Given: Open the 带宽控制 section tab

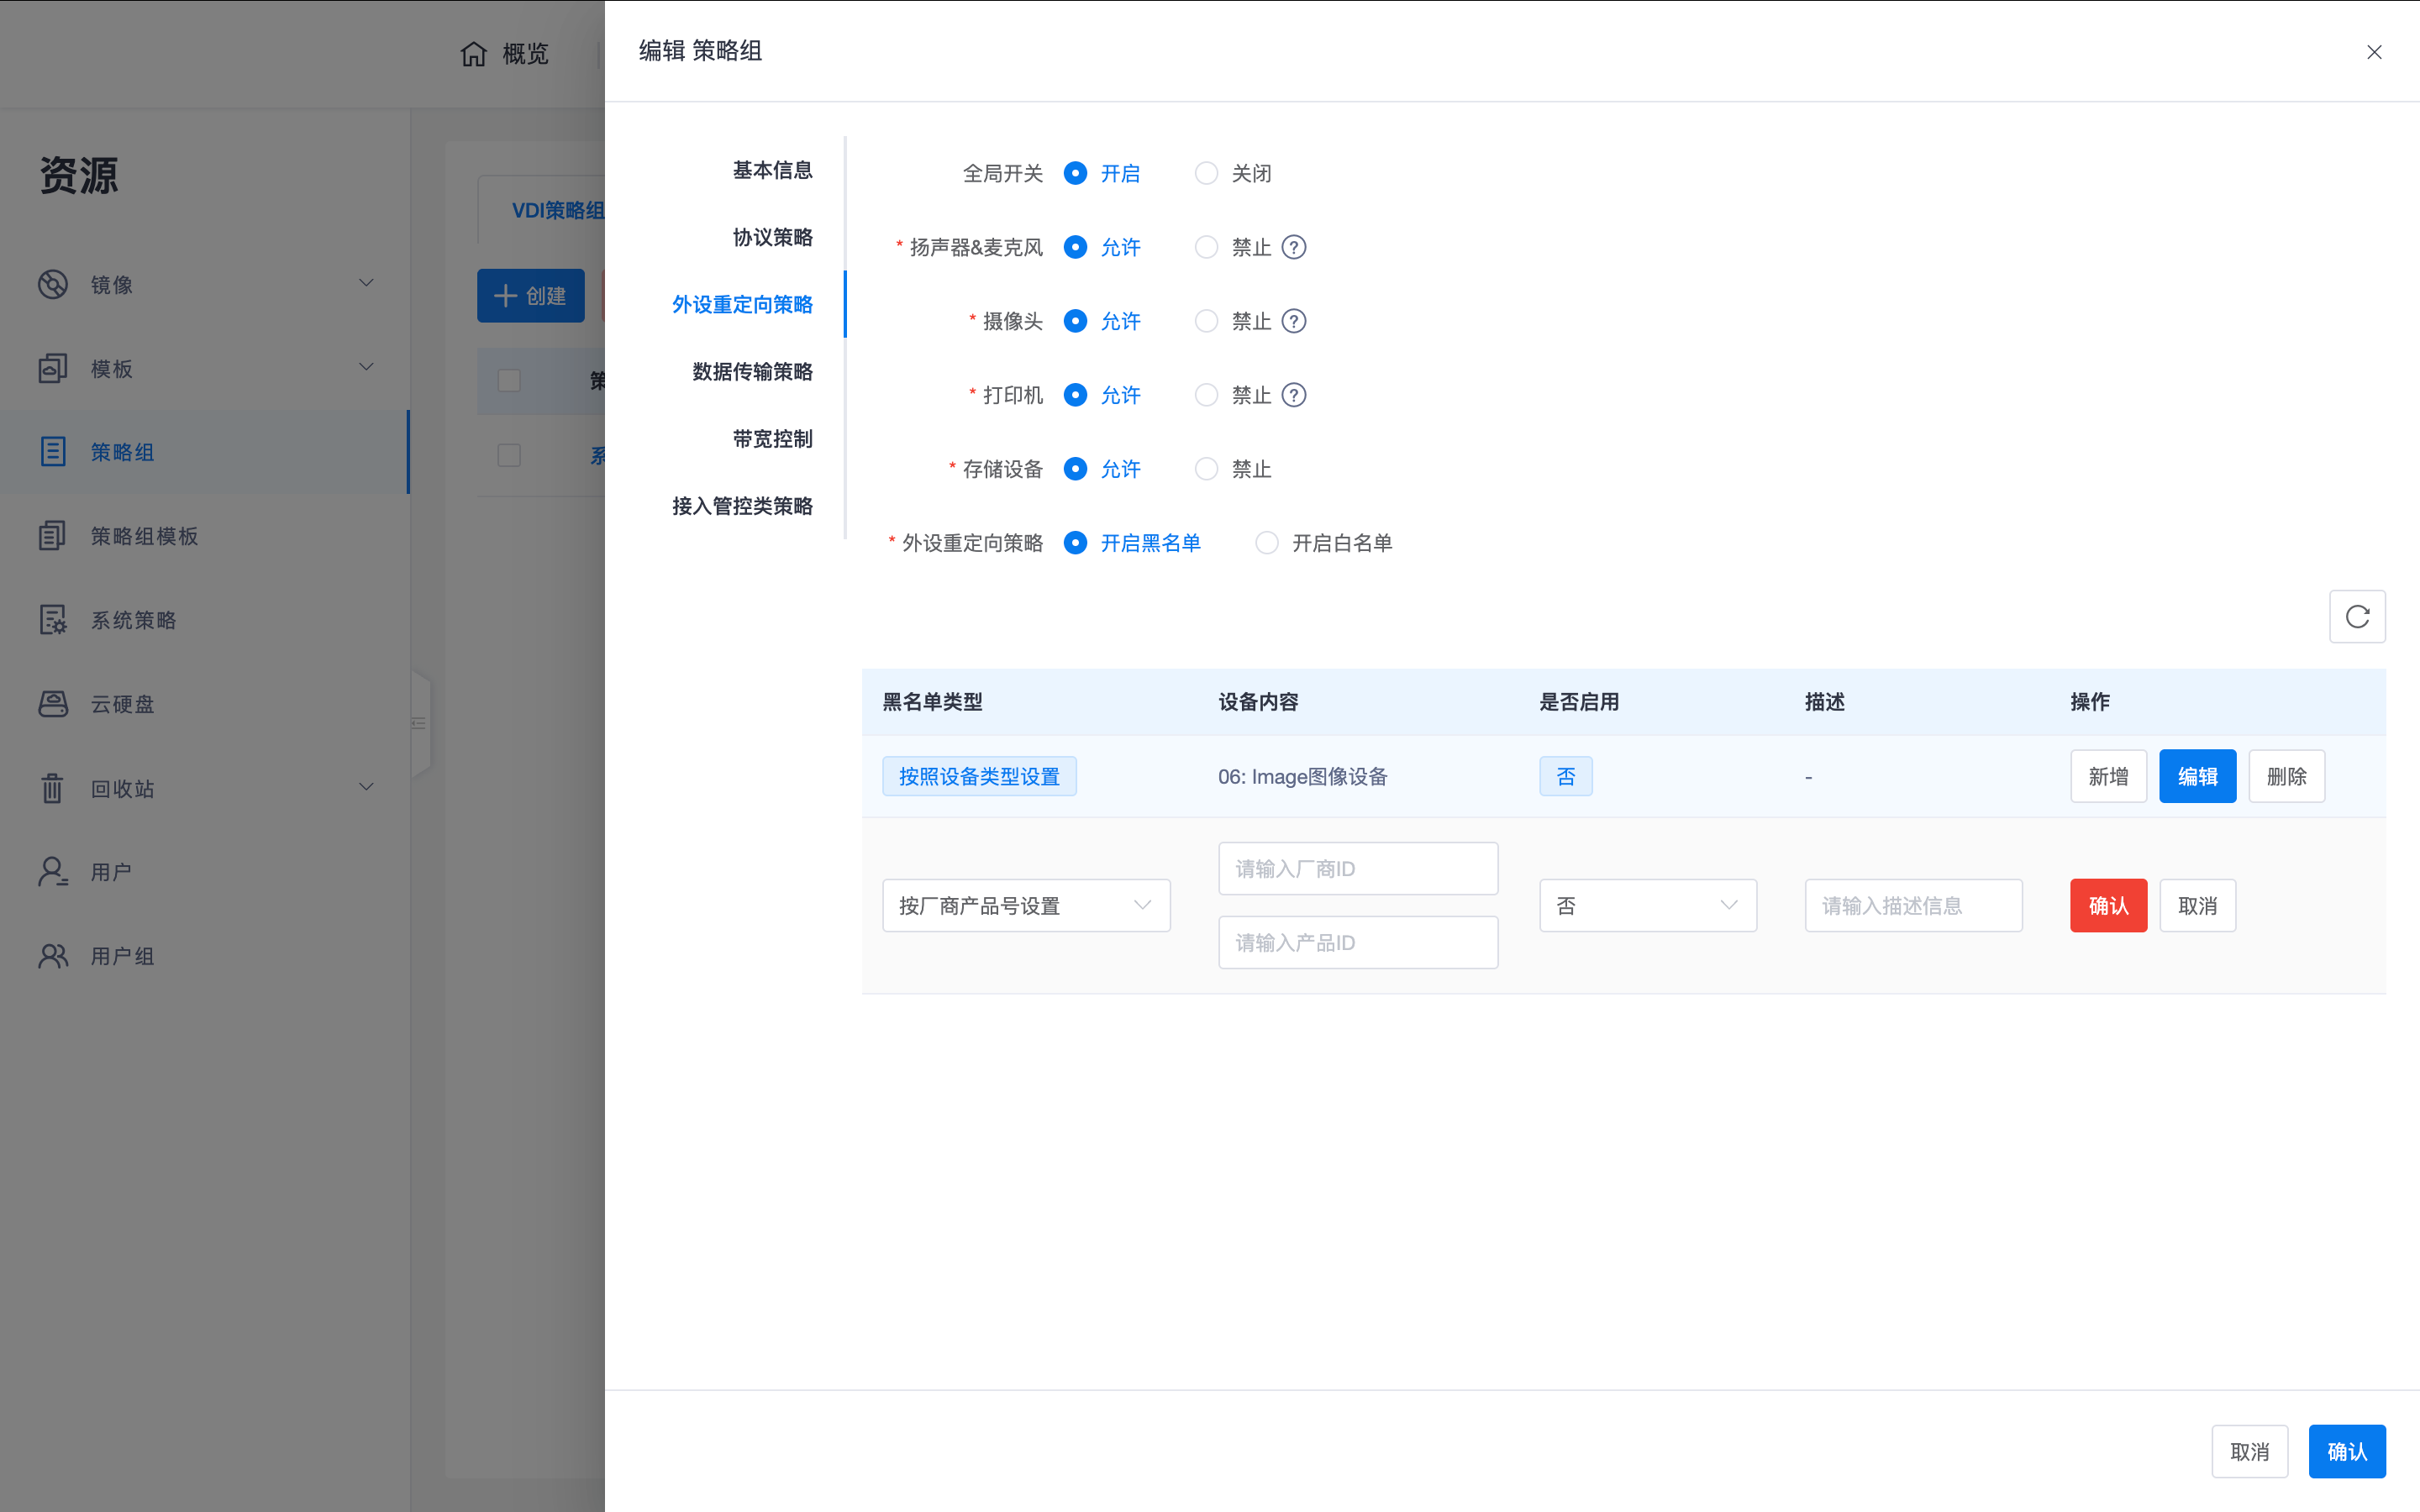Looking at the screenshot, I should pyautogui.click(x=772, y=439).
